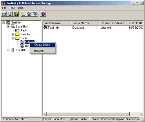The height and width of the screenshot is (122, 145).
Task: Open the File menu
Action: pyautogui.click(x=4, y=8)
